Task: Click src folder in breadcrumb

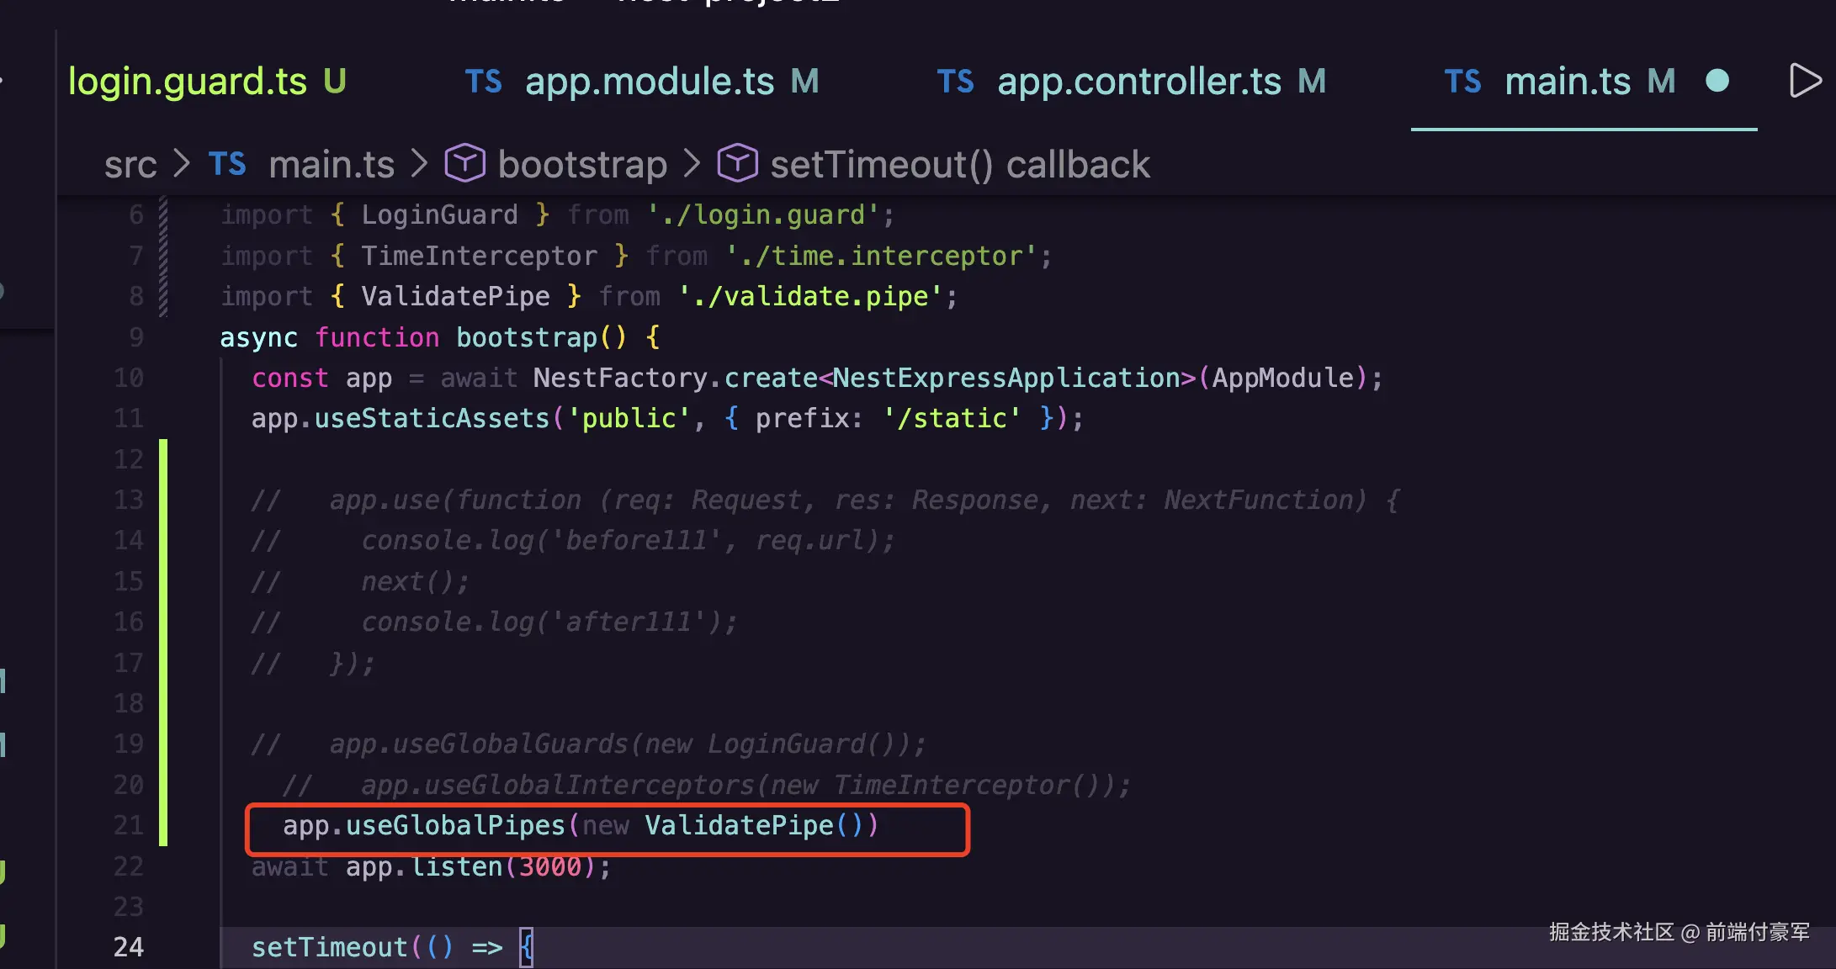Action: tap(130, 165)
